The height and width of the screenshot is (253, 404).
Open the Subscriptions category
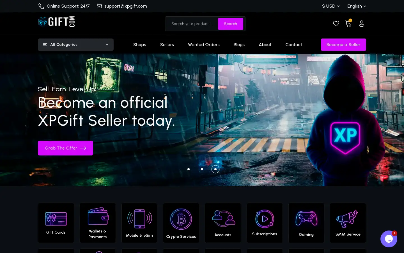(x=265, y=223)
